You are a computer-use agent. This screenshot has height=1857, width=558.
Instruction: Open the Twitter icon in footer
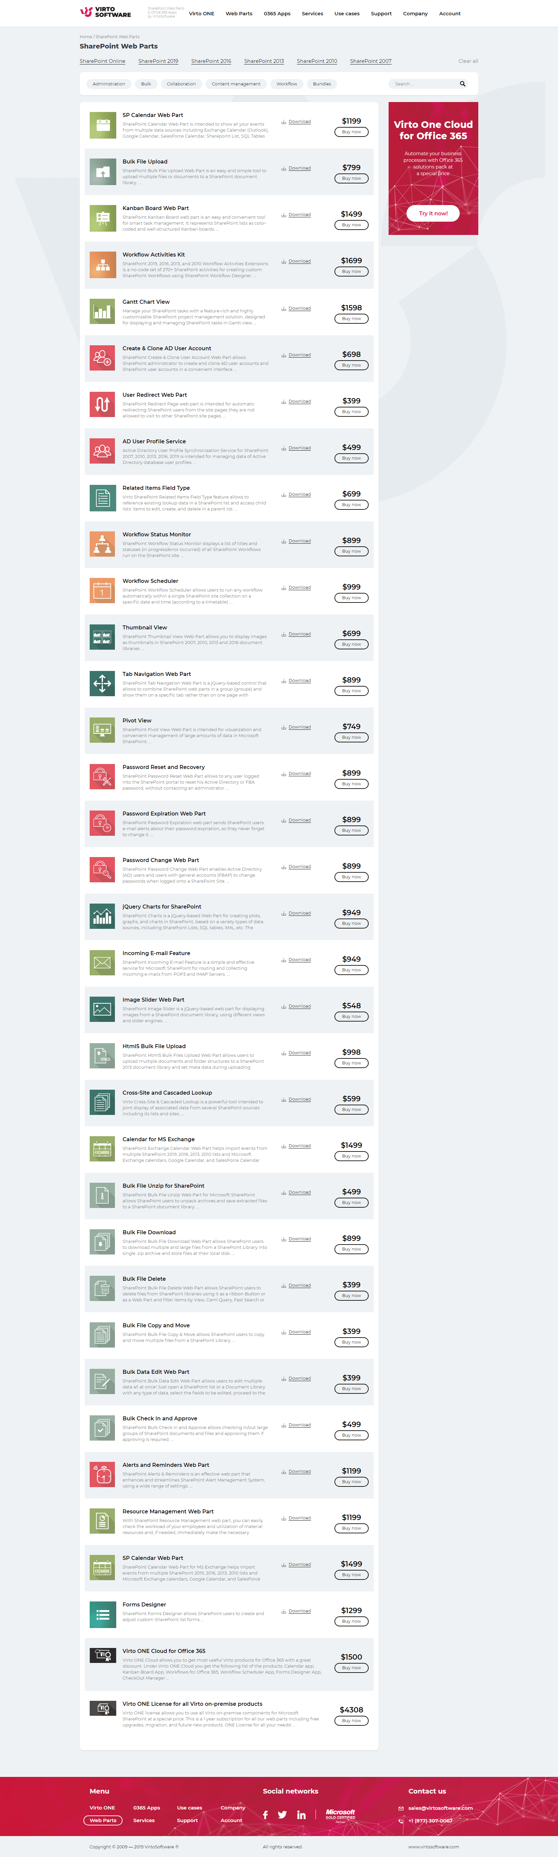[282, 1814]
